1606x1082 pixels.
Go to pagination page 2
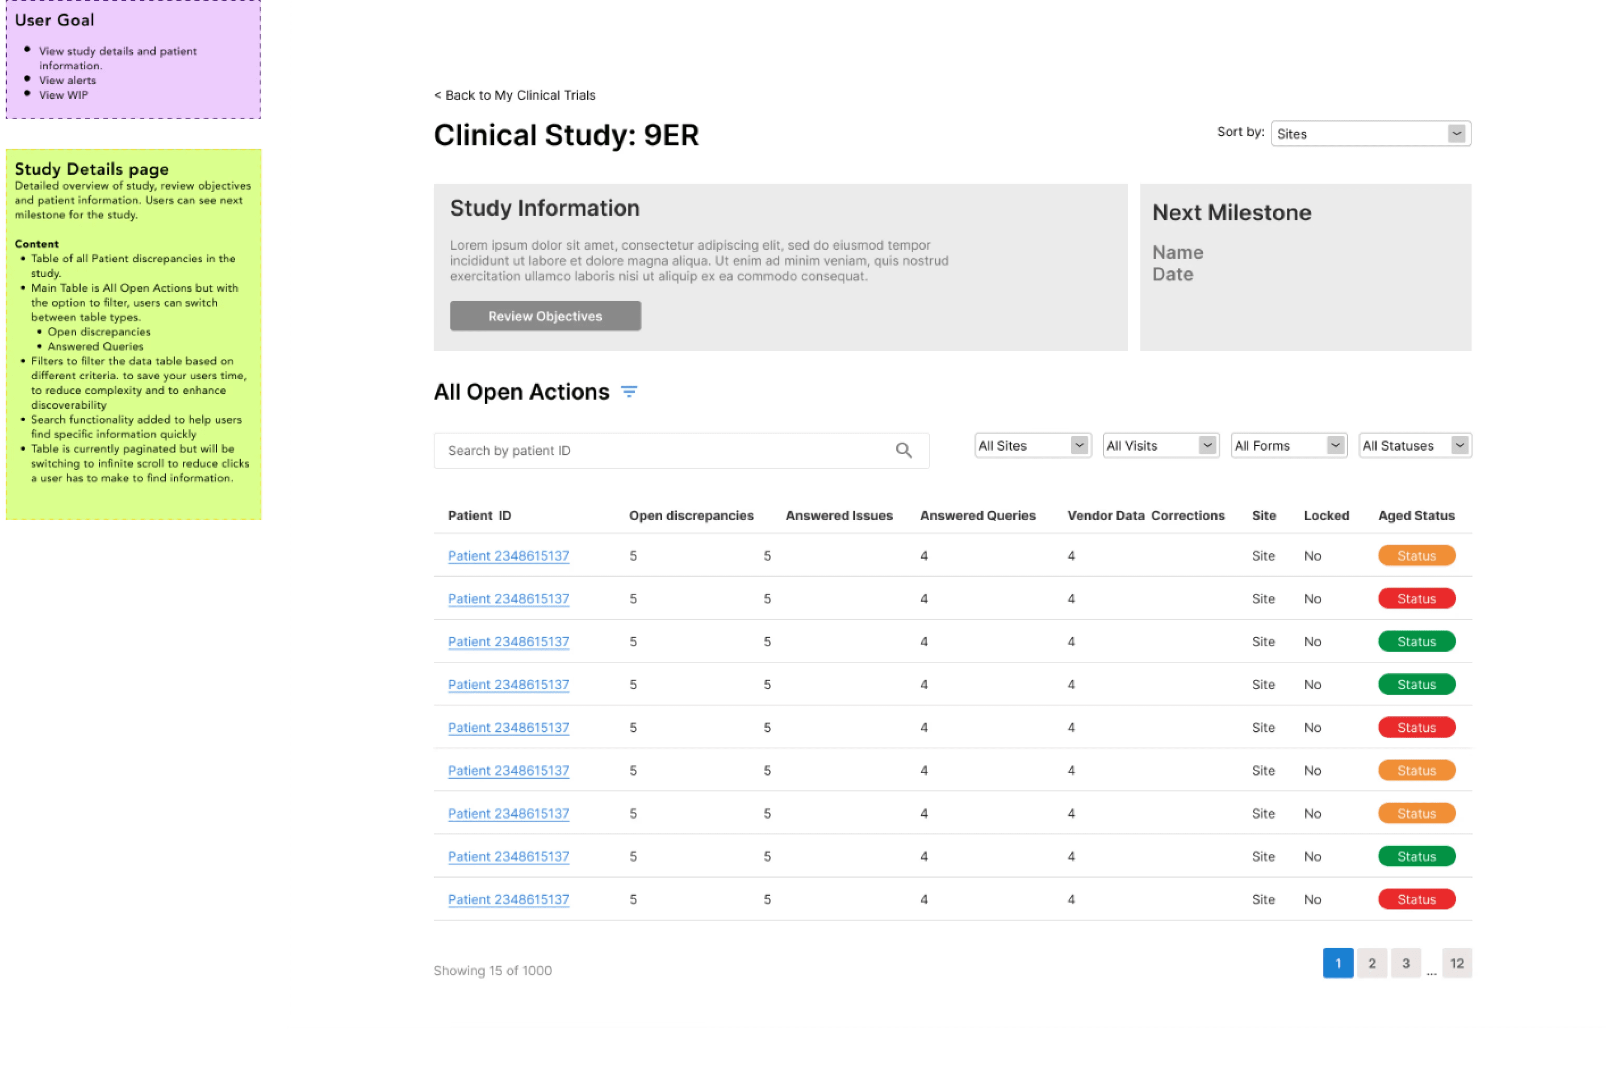(1371, 963)
